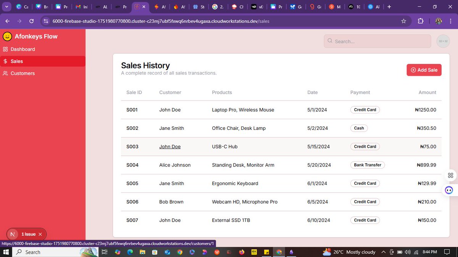Open the browser Extensions puzzle icon
The height and width of the screenshot is (257, 458).
click(x=420, y=21)
